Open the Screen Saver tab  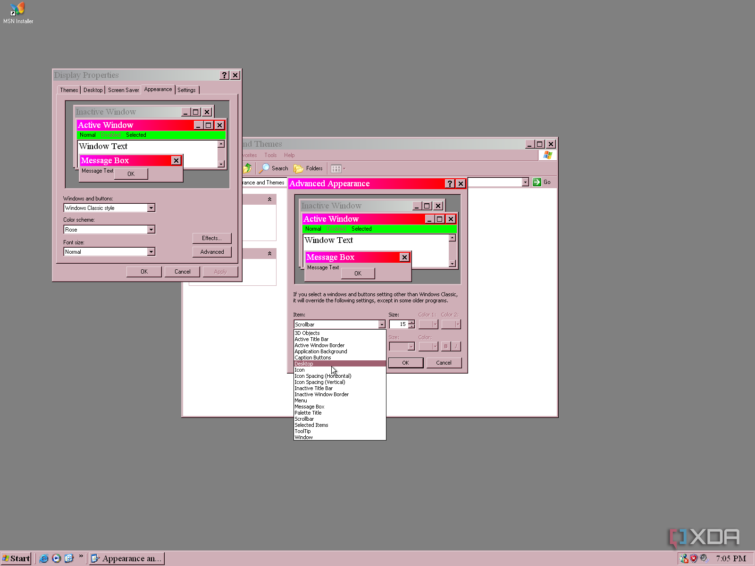123,90
